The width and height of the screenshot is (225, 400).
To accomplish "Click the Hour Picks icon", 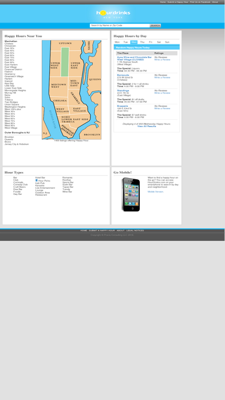I will tap(37, 180).
